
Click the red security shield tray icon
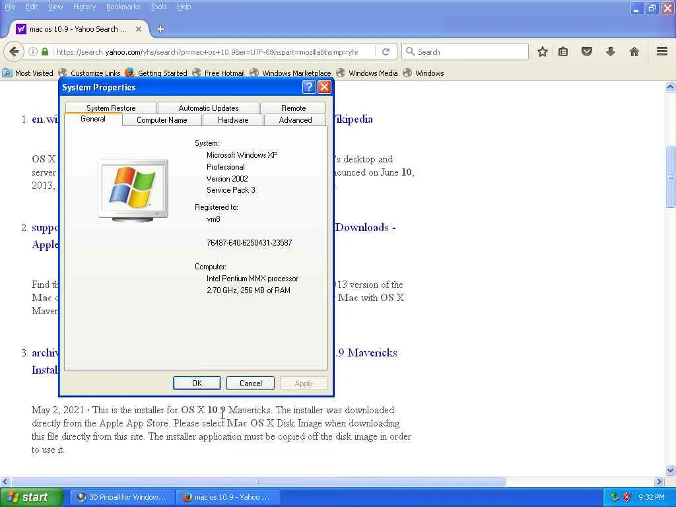coord(627,497)
